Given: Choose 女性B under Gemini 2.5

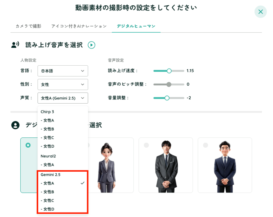Looking at the screenshot, I should [x=48, y=192].
